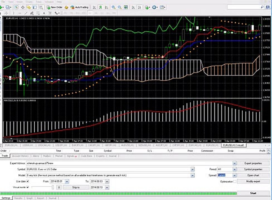The width and height of the screenshot is (272, 200).
Task: Toggle the Use date checkbox
Action: [28, 181]
